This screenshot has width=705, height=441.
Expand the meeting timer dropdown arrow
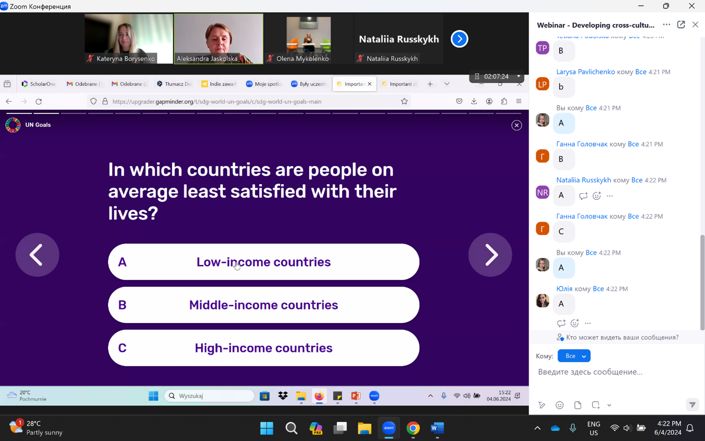[519, 76]
